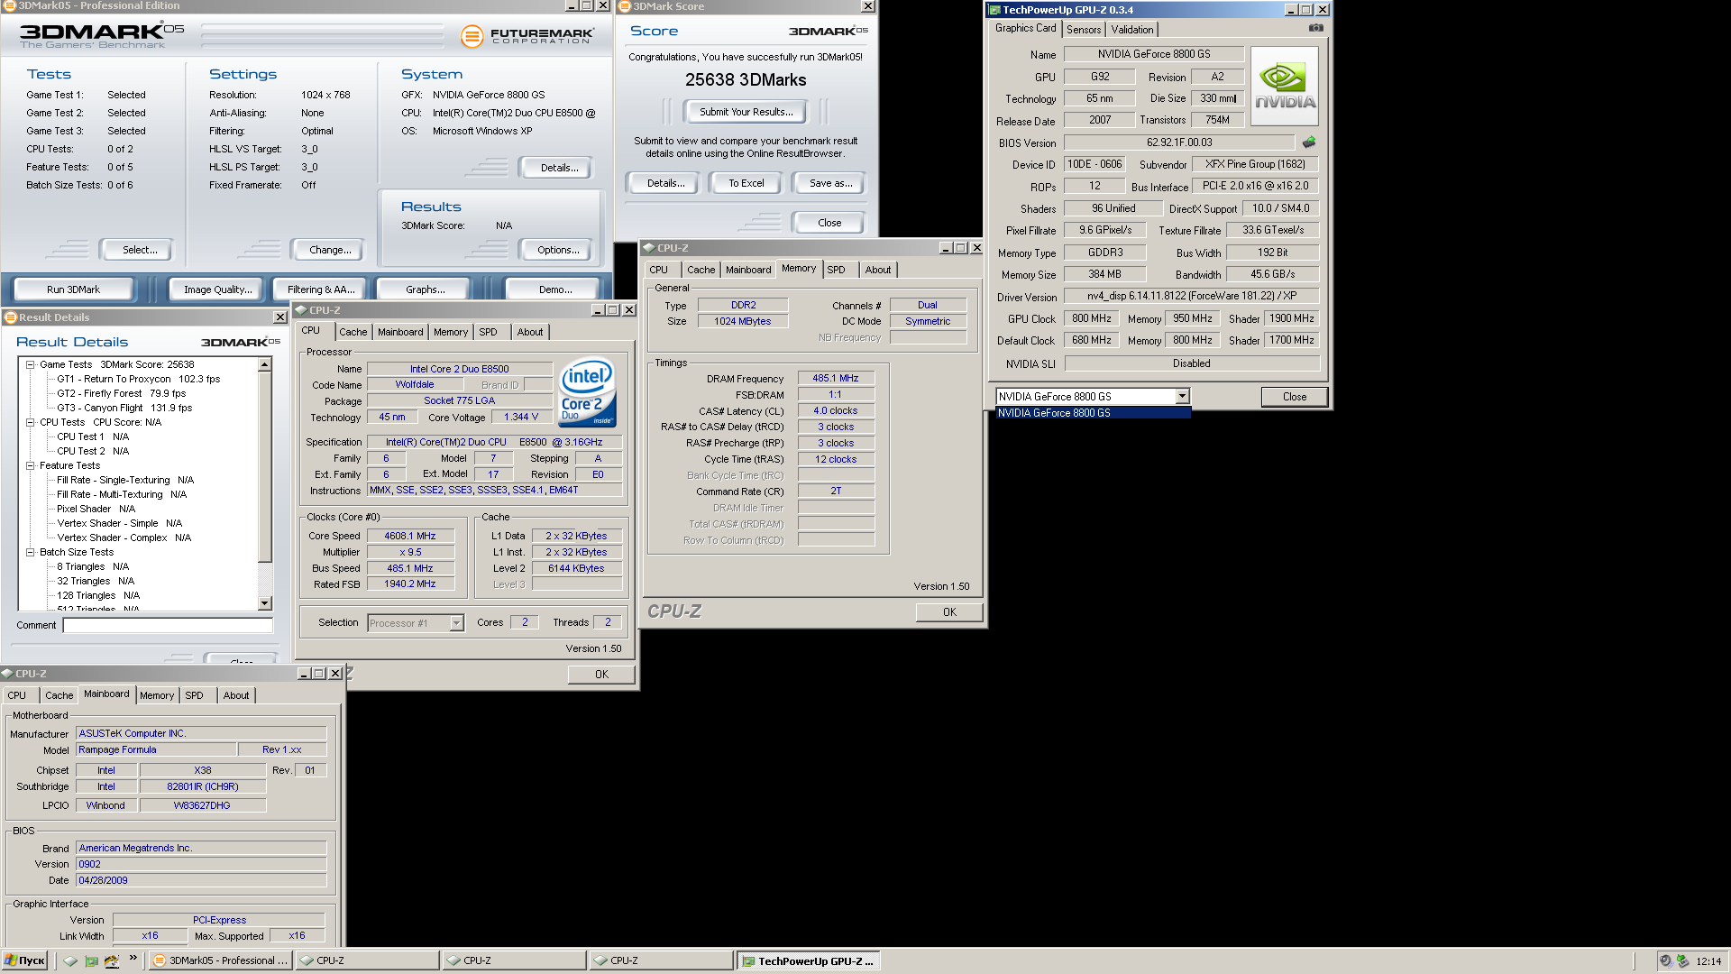Open the Graphs... button
The width and height of the screenshot is (1731, 974).
[426, 289]
